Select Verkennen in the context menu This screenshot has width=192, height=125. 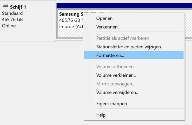(x=107, y=27)
